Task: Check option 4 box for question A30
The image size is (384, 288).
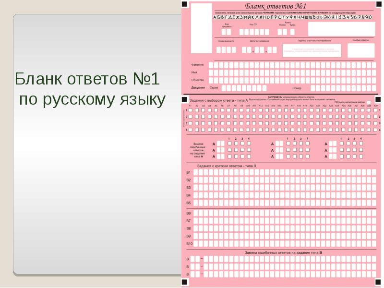Action: tap(376, 130)
